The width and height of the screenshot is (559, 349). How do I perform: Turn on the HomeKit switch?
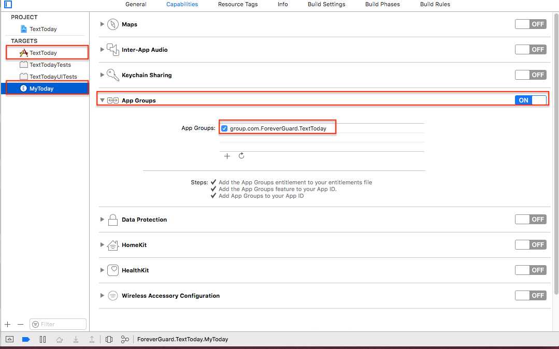(531, 245)
